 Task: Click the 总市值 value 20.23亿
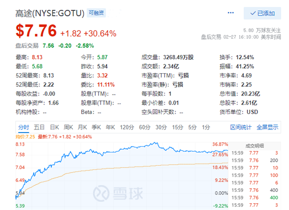tap(250, 94)
